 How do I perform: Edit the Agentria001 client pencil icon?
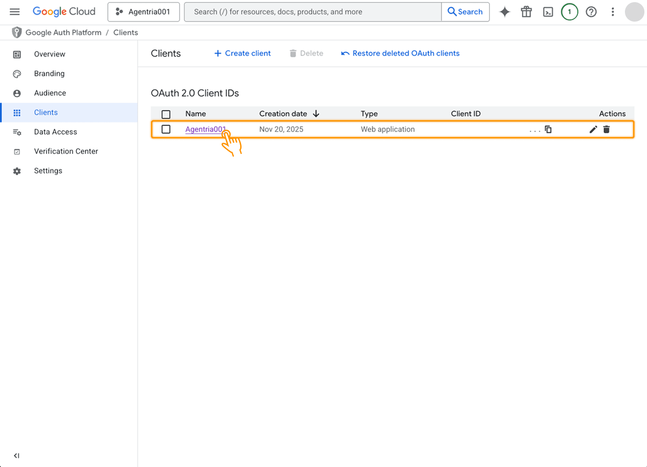pyautogui.click(x=593, y=129)
